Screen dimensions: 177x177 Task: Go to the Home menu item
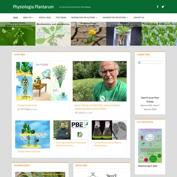tap(15, 18)
